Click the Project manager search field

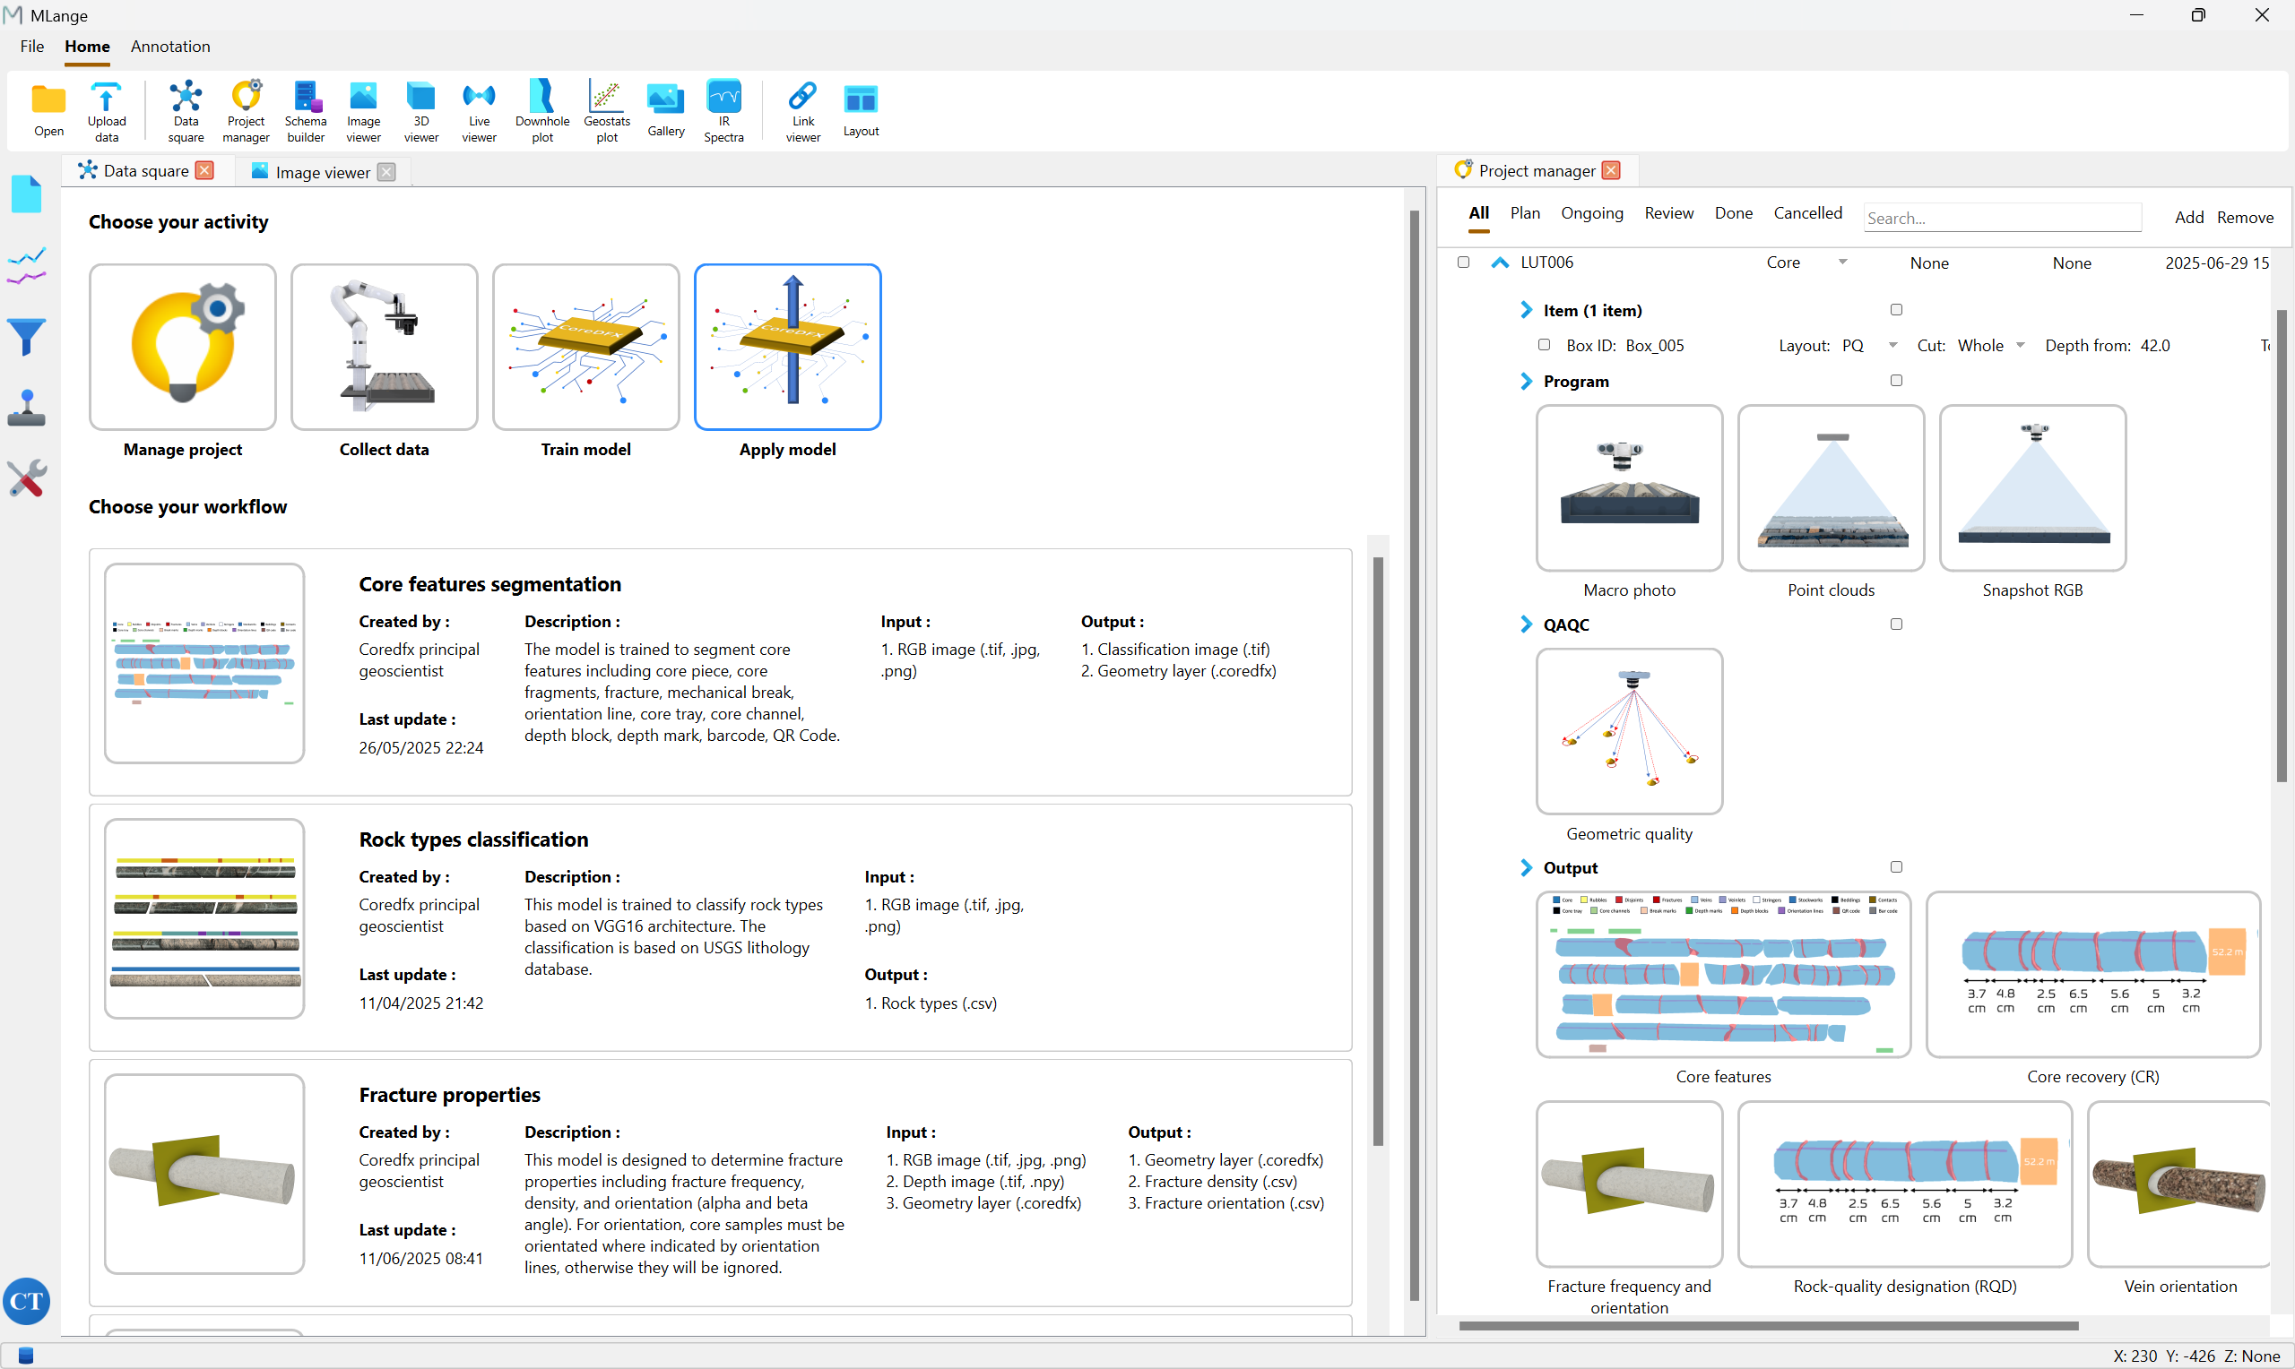[2001, 218]
